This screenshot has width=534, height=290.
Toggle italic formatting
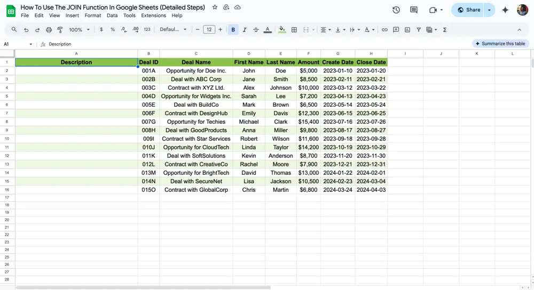(245, 30)
